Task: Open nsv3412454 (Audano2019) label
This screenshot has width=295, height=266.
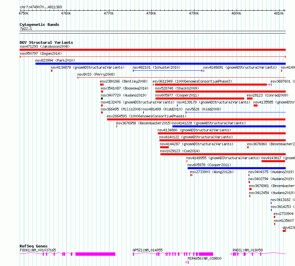Action: click(x=272, y=193)
